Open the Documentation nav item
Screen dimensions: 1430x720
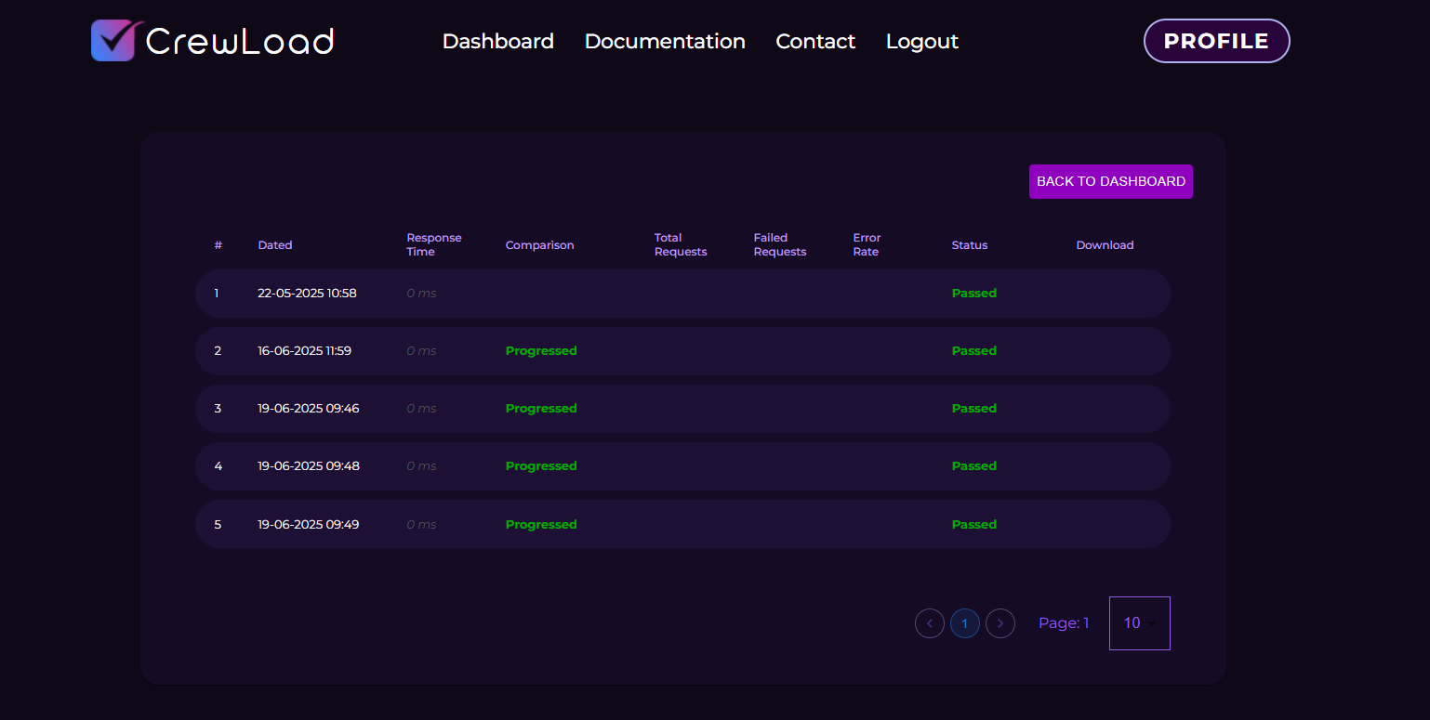pos(665,42)
